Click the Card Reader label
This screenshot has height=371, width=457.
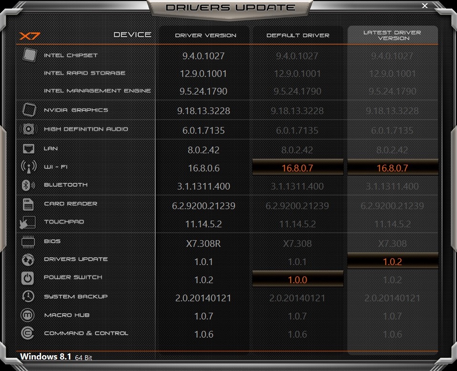click(x=71, y=204)
